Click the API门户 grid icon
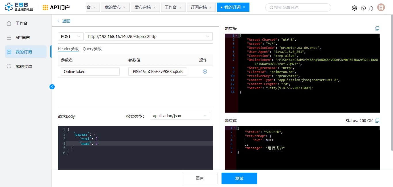 click(x=45, y=7)
